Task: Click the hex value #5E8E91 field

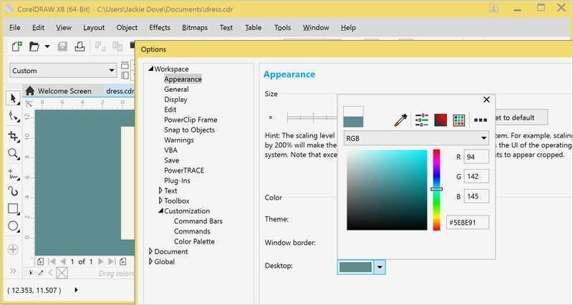Action: 468,222
